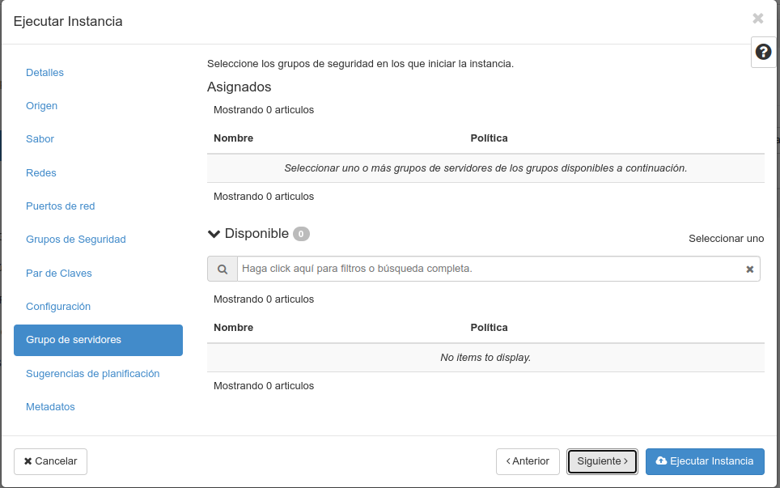This screenshot has height=488, width=780.
Task: Click the Seleccionar uno link
Action: coord(726,238)
